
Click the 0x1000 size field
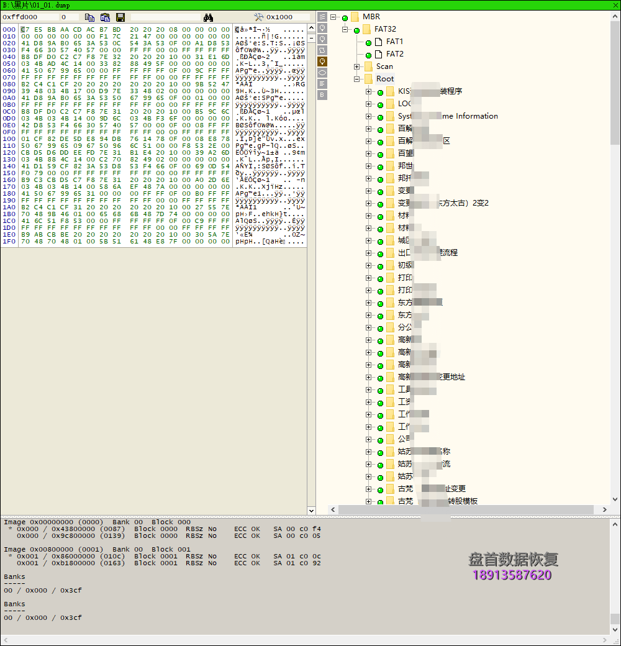[x=287, y=17]
